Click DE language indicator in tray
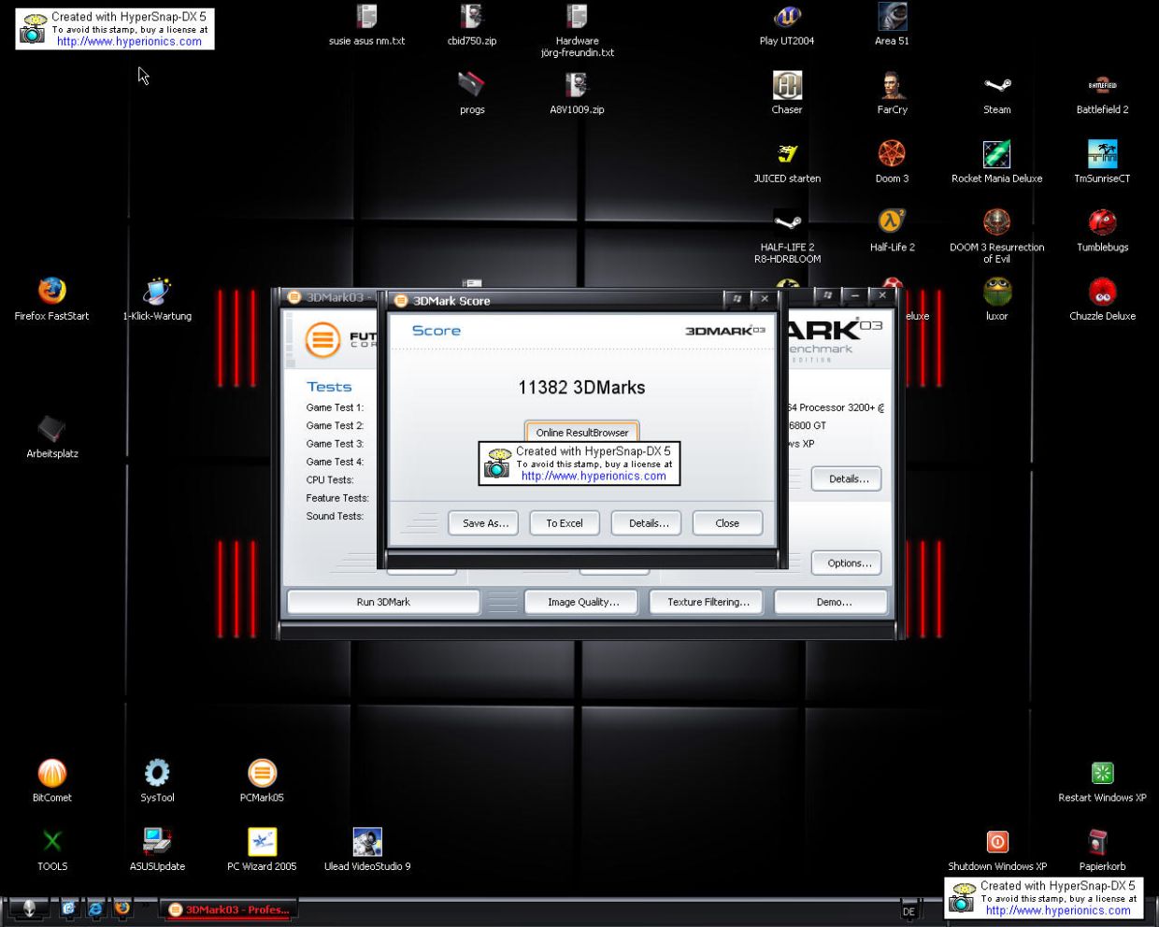 coord(909,911)
